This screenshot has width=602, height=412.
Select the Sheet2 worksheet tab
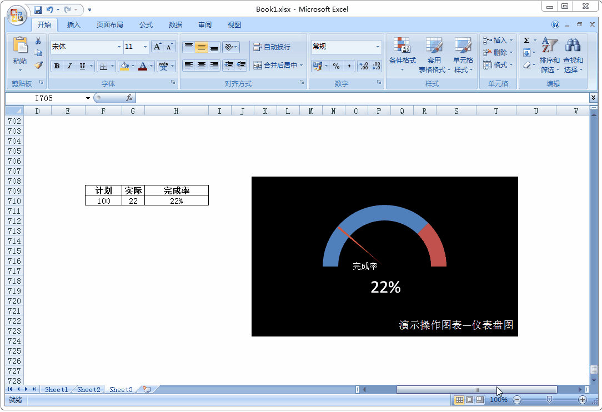[x=89, y=390]
